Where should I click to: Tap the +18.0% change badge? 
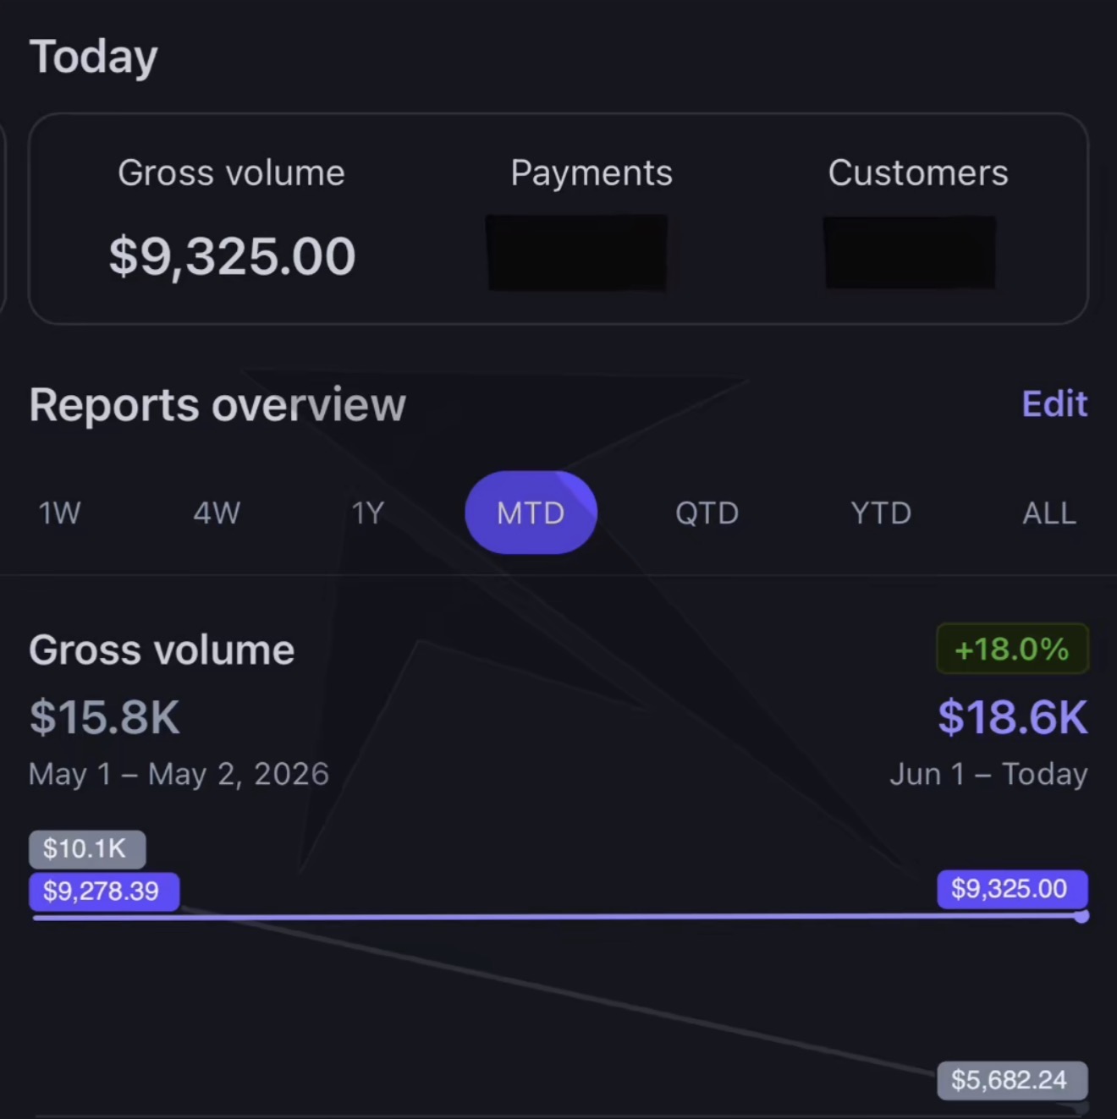1012,649
